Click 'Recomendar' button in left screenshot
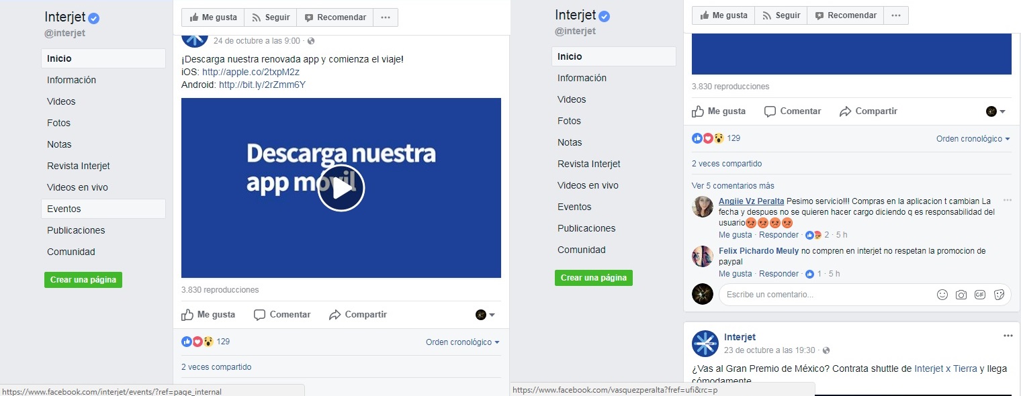The height and width of the screenshot is (396, 1021). (x=335, y=17)
